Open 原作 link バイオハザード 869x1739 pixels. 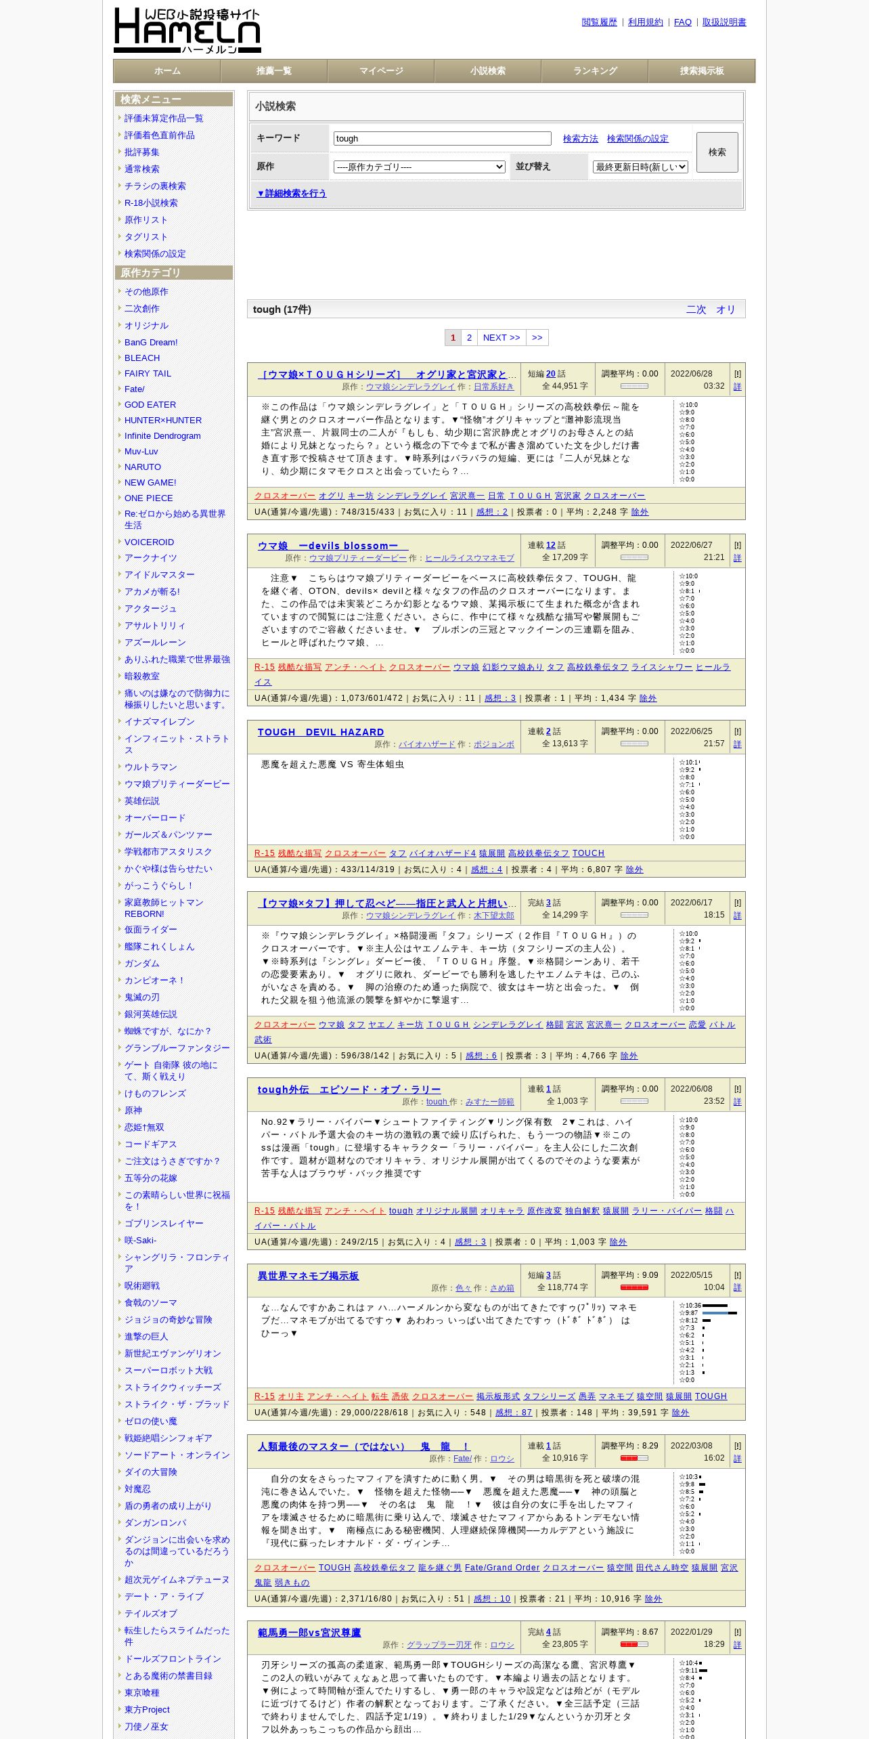tap(427, 744)
